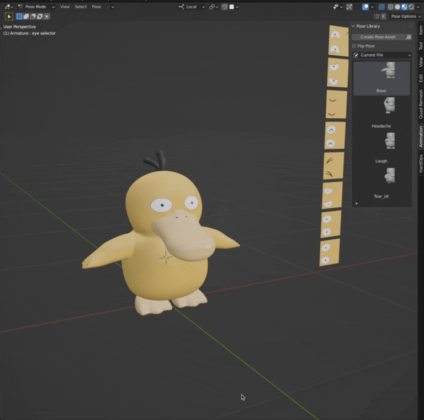Switch to rendered shading
The width and height of the screenshot is (424, 420).
tap(411, 7)
